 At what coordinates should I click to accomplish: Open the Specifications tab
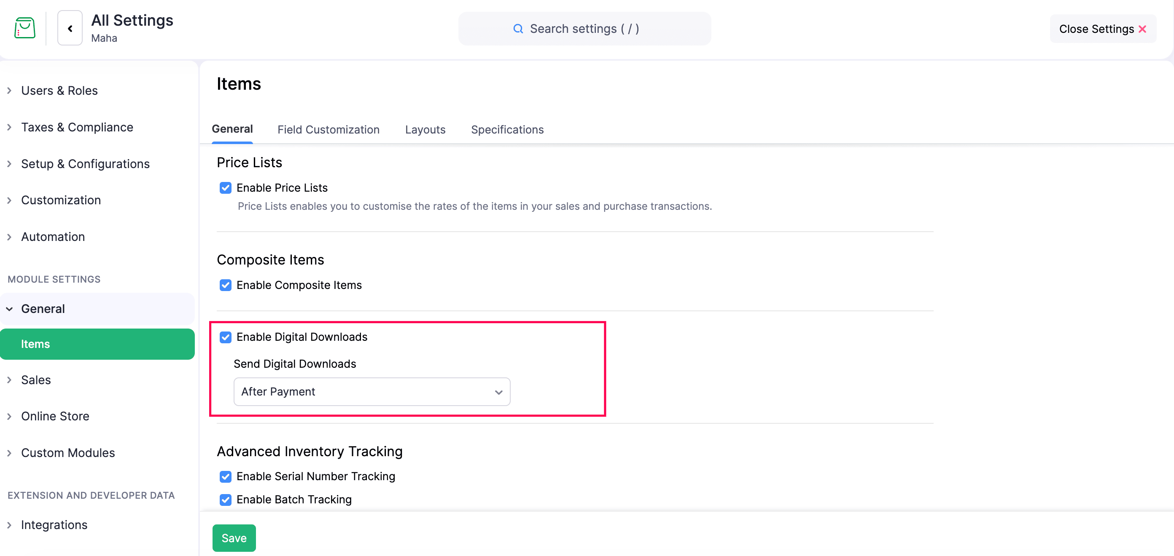coord(507,130)
